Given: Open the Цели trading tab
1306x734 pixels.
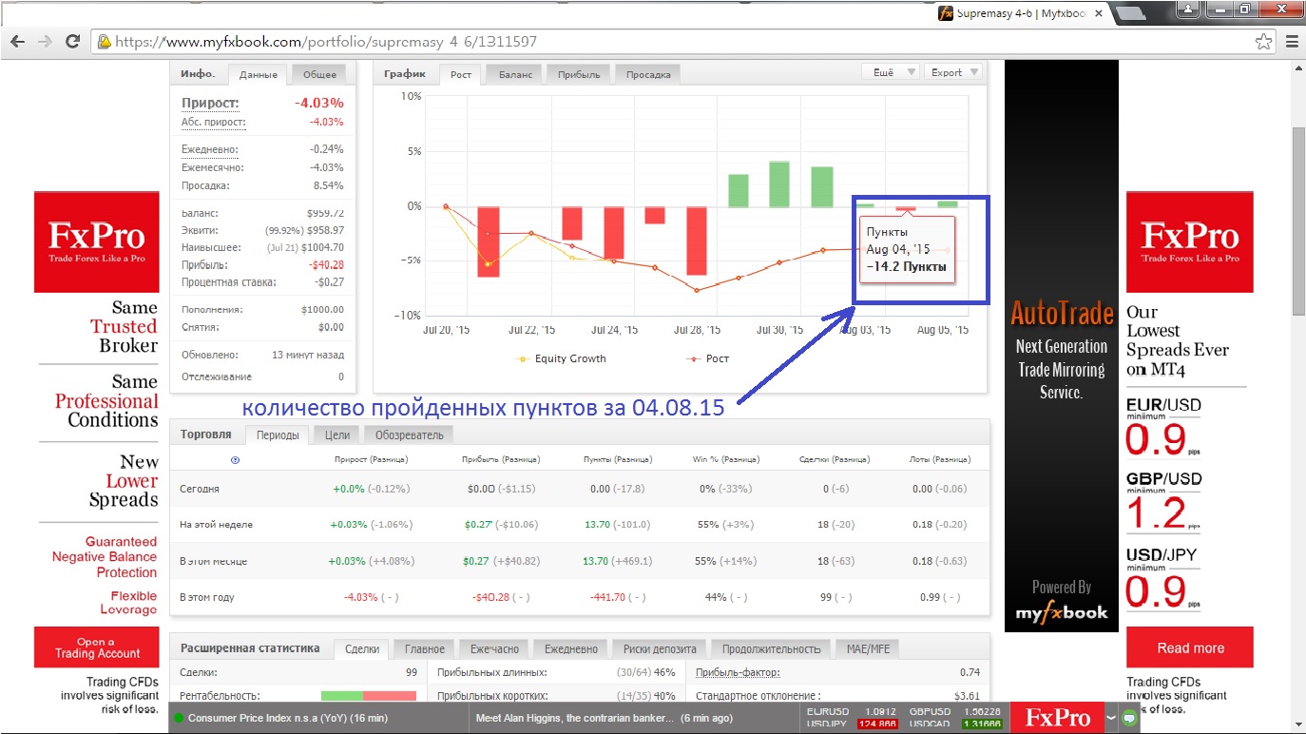Looking at the screenshot, I should click(337, 435).
